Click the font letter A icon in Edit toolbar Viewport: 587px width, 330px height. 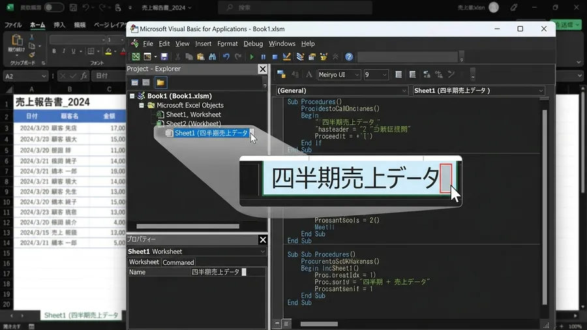309,74
